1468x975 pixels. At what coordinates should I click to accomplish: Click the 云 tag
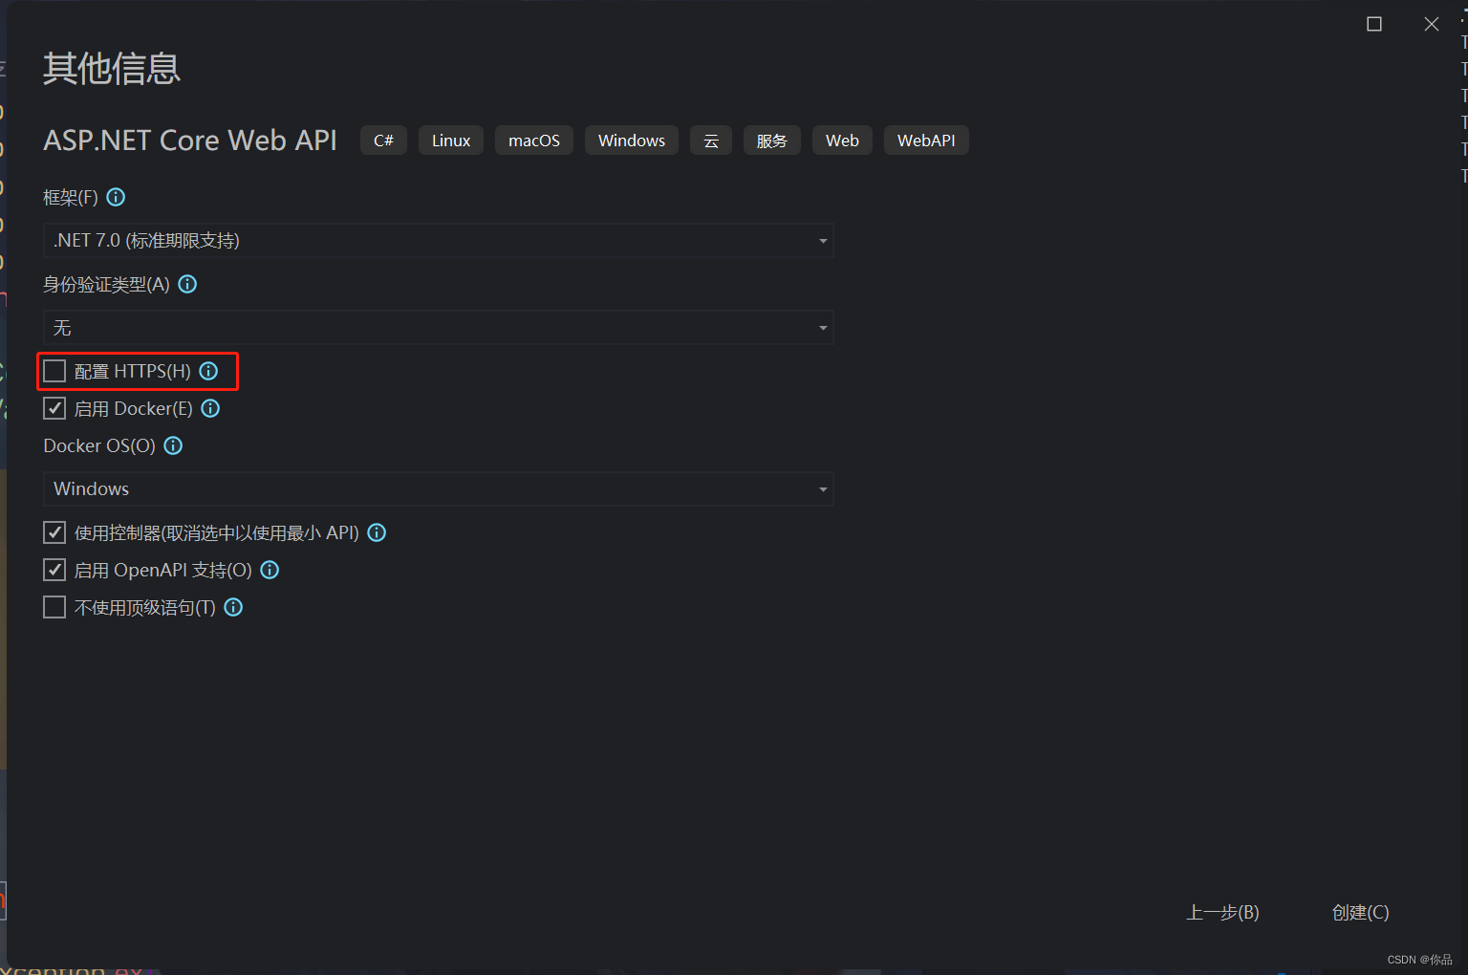(711, 141)
